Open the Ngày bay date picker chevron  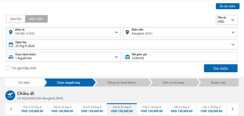[233, 45]
